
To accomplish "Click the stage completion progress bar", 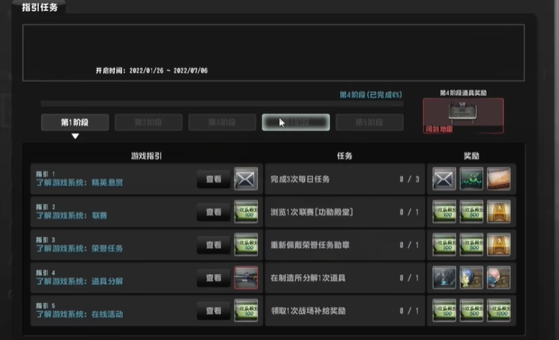I will 222,104.
